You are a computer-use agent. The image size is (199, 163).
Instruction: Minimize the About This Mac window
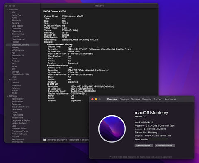96,99
